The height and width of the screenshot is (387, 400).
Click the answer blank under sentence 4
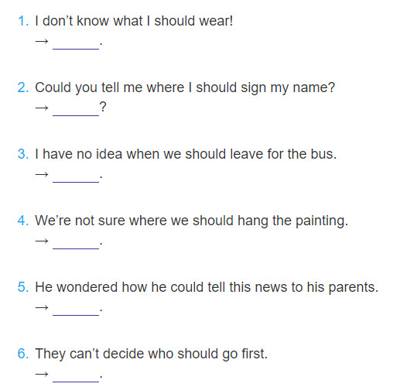pyautogui.click(x=76, y=245)
